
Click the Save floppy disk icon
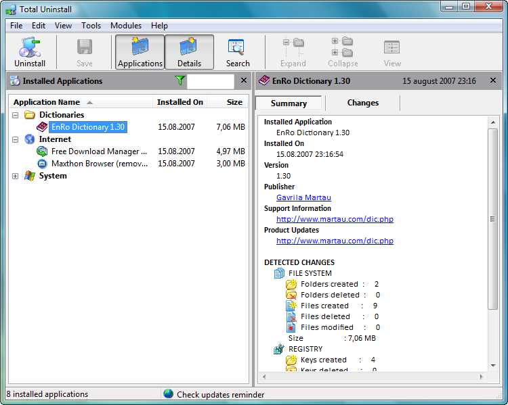coord(85,47)
